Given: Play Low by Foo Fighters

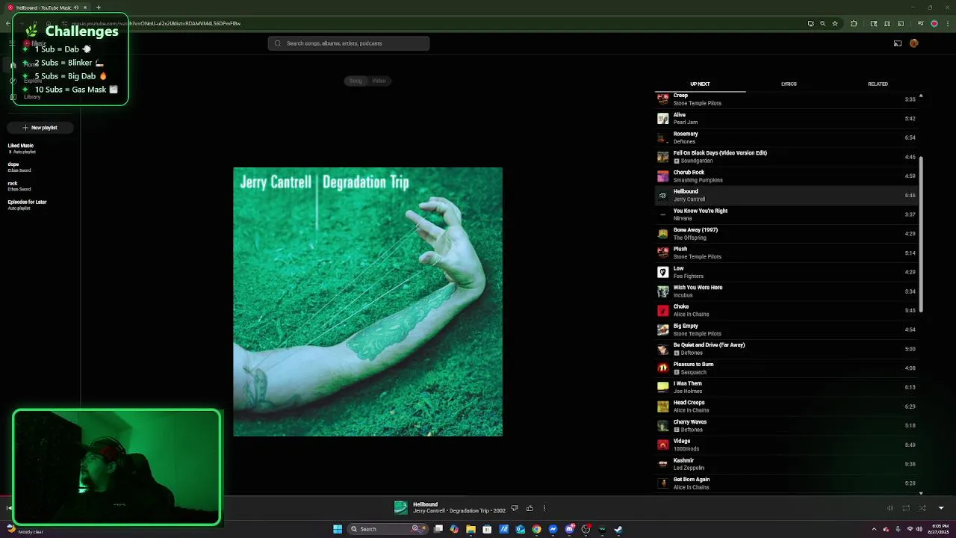Looking at the screenshot, I should click(x=786, y=272).
